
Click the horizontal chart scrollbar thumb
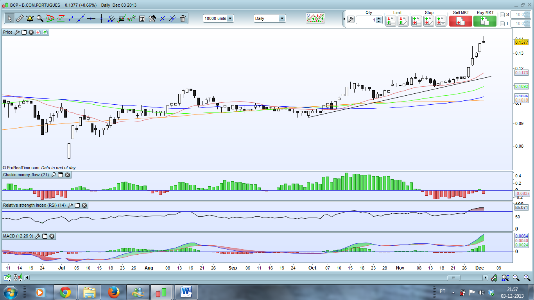[x=453, y=278]
